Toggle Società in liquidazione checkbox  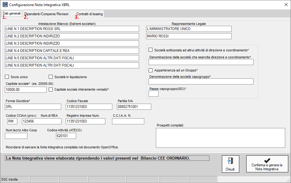tap(51, 77)
